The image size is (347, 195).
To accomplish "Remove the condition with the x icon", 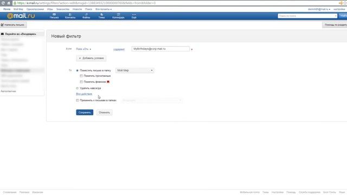I will pos(191,49).
